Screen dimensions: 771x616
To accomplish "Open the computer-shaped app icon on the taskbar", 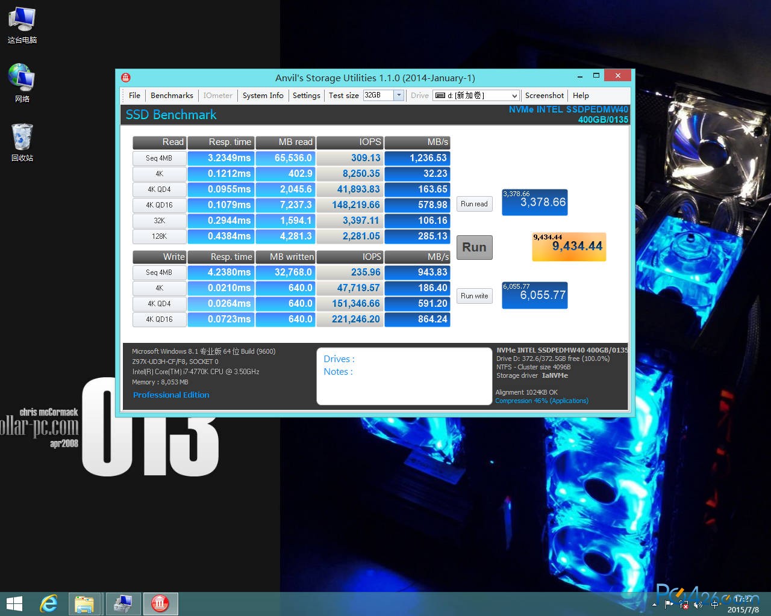I will tap(123, 603).
